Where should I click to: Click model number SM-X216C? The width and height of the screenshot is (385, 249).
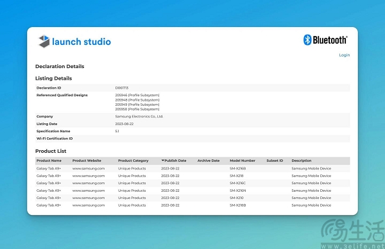[237, 183]
